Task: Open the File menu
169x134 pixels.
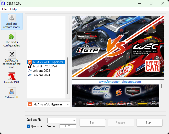Action: tap(4, 9)
